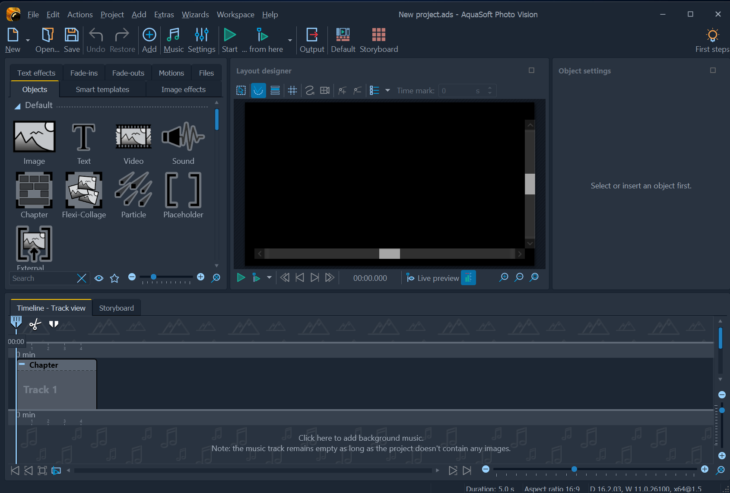Select the Sound object
Image resolution: width=730 pixels, height=493 pixels.
(x=183, y=143)
